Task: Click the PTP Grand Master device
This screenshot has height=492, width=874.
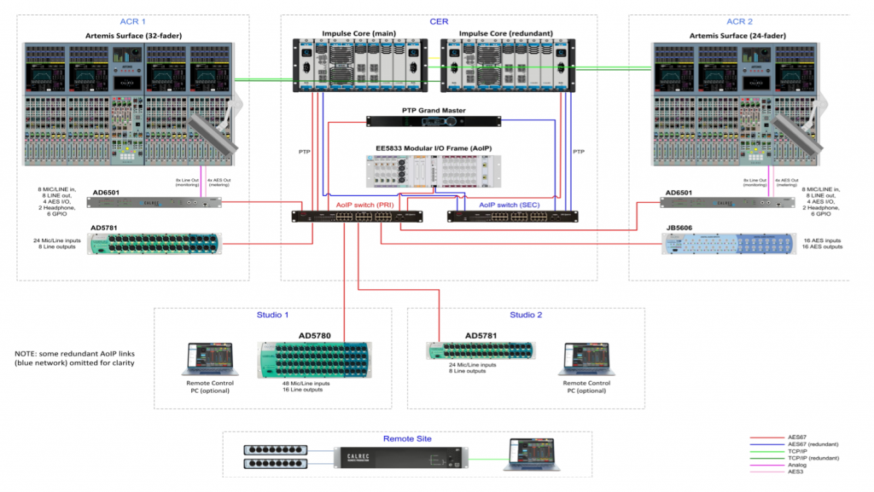Action: (x=434, y=121)
